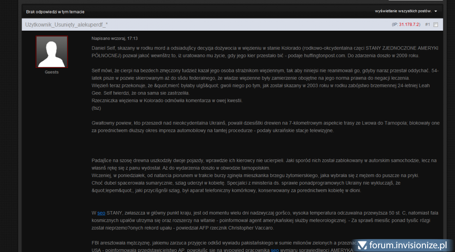Open the #1 post permalink
The height and width of the screenshot is (252, 455).
[x=427, y=25]
